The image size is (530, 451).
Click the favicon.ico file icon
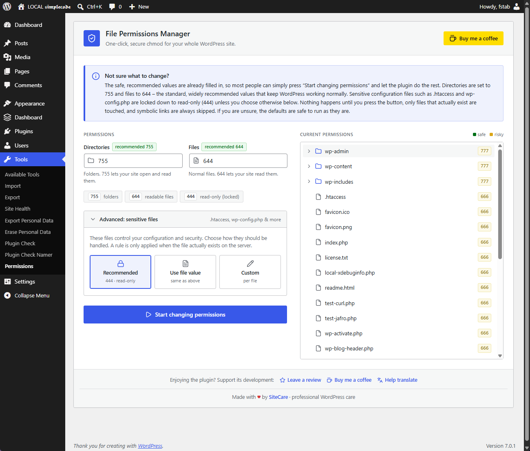pos(318,212)
